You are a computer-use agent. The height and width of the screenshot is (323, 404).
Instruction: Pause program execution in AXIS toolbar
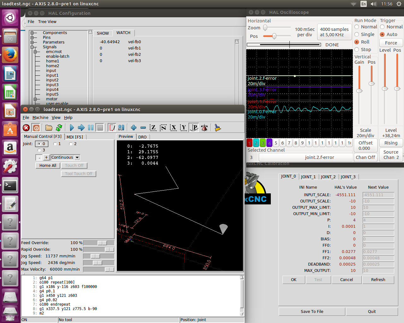click(91, 127)
